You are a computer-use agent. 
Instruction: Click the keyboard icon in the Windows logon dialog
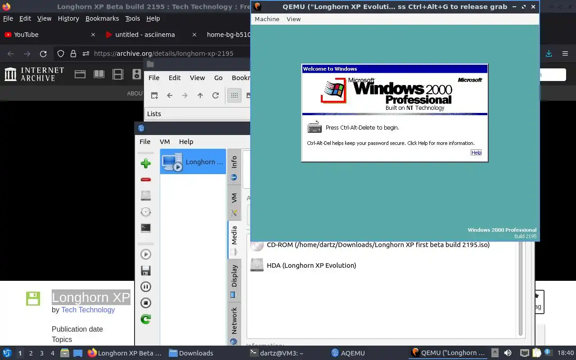point(315,127)
